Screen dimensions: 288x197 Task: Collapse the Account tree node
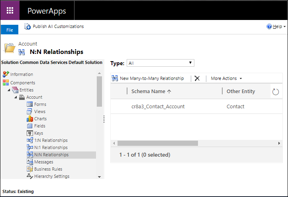click(x=16, y=98)
